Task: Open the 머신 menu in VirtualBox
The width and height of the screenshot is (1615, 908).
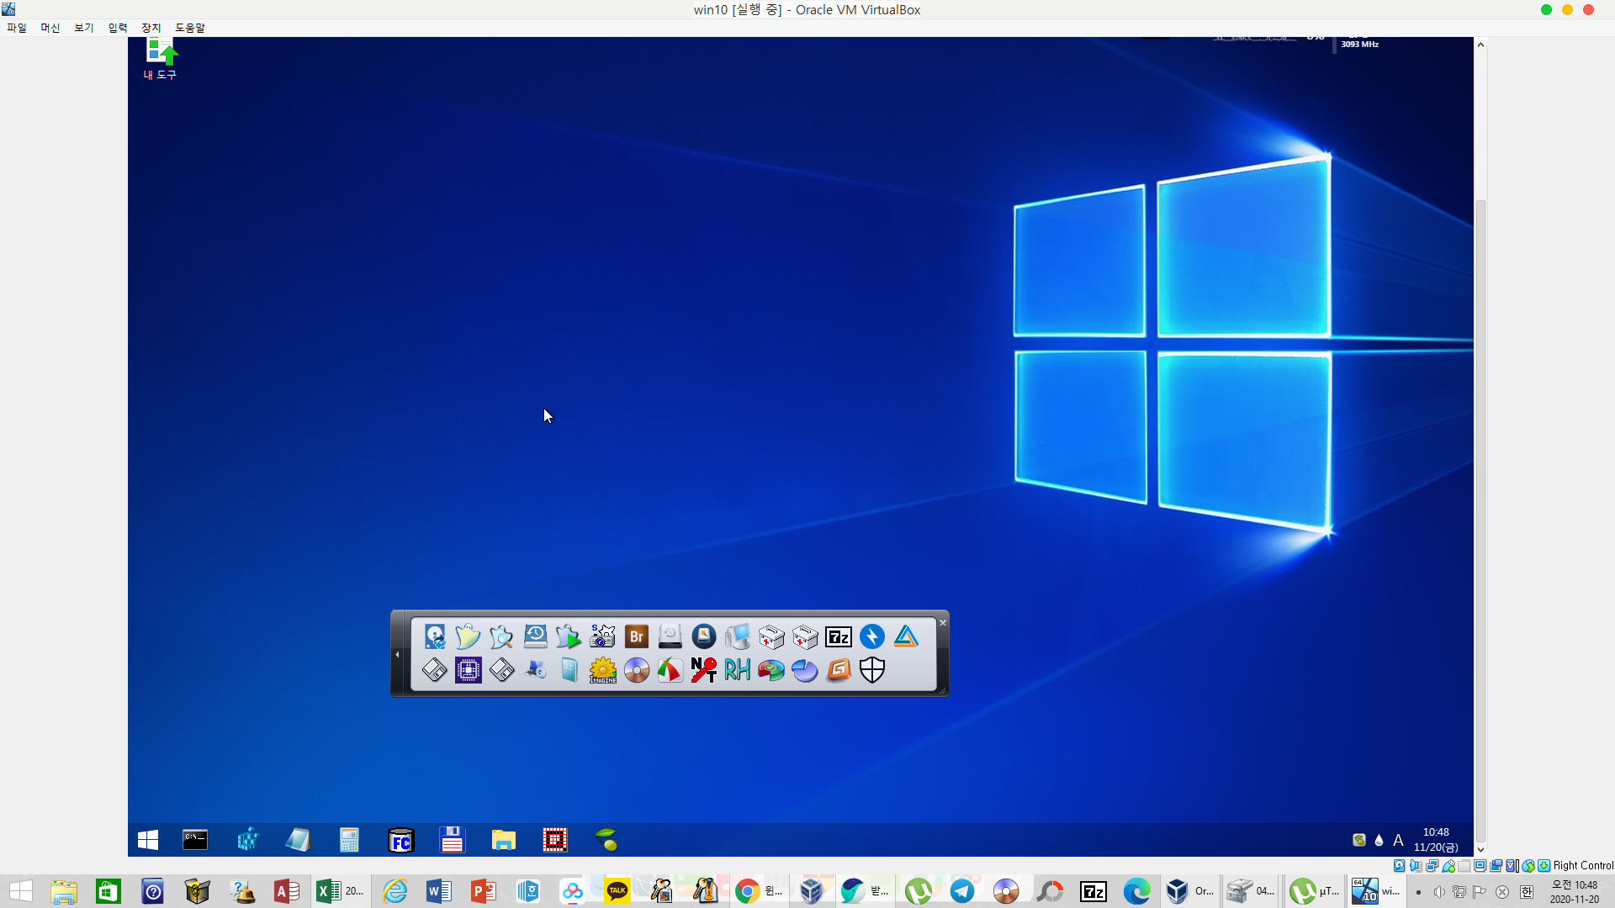Action: click(50, 28)
